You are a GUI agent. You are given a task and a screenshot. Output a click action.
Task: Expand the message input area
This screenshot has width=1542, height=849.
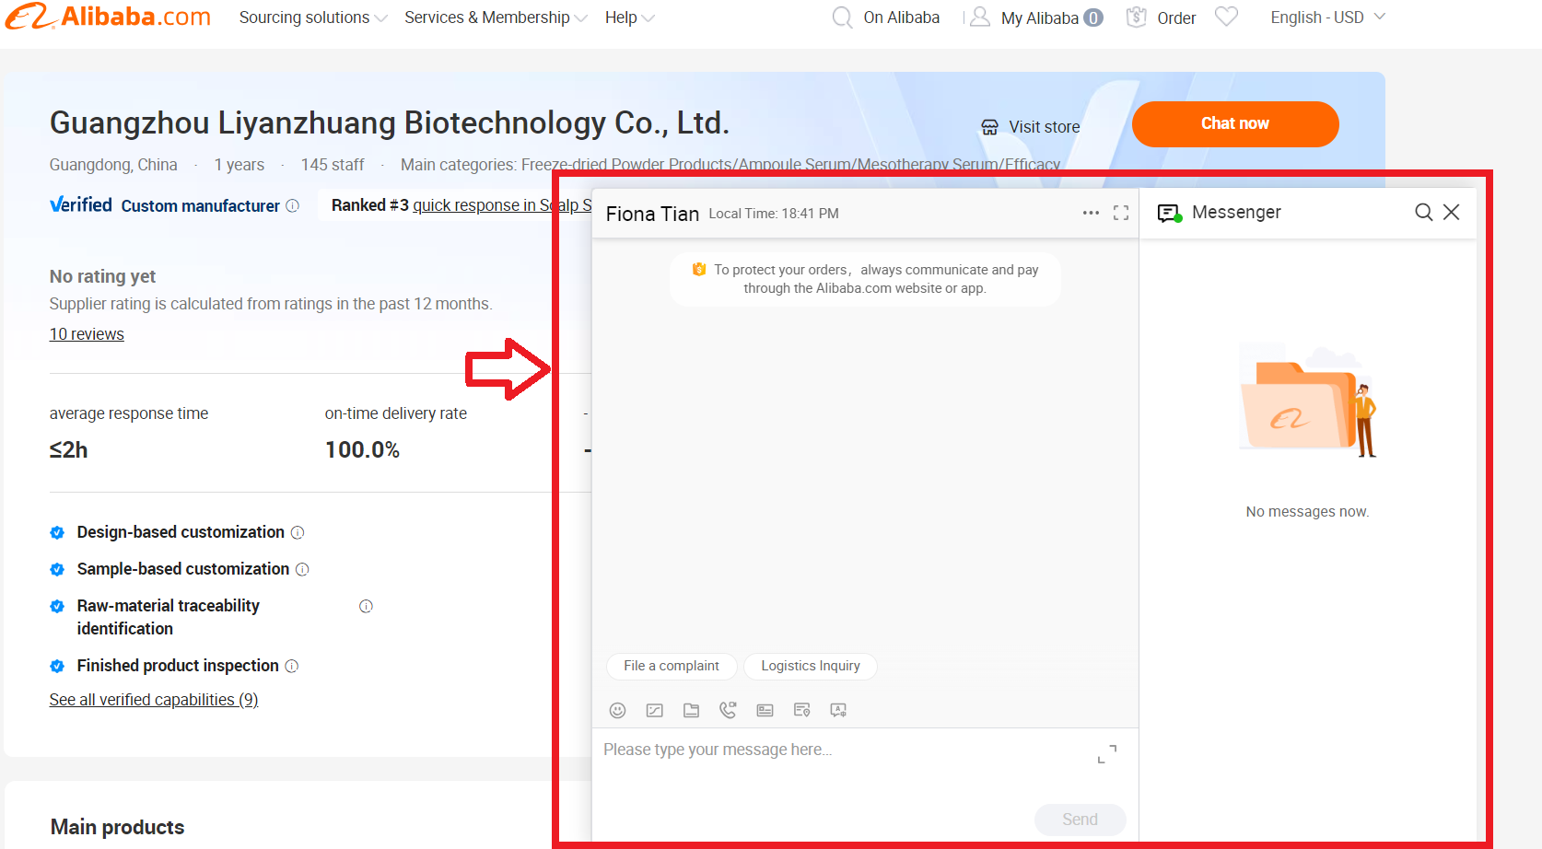[x=1107, y=754]
